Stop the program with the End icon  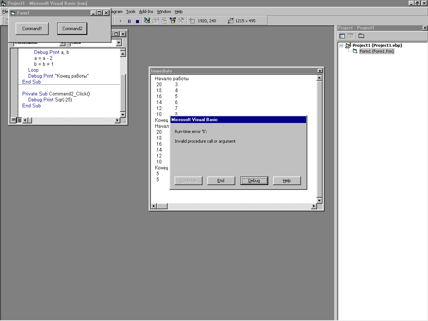click(x=137, y=21)
